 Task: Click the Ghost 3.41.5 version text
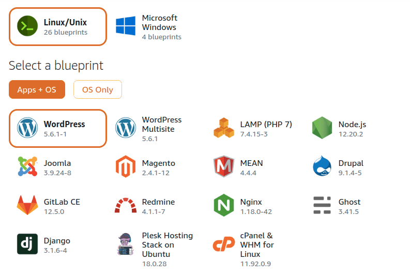pos(348,211)
